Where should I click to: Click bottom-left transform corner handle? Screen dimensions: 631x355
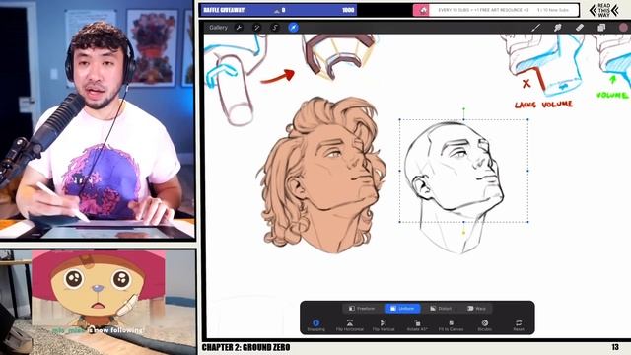point(399,222)
